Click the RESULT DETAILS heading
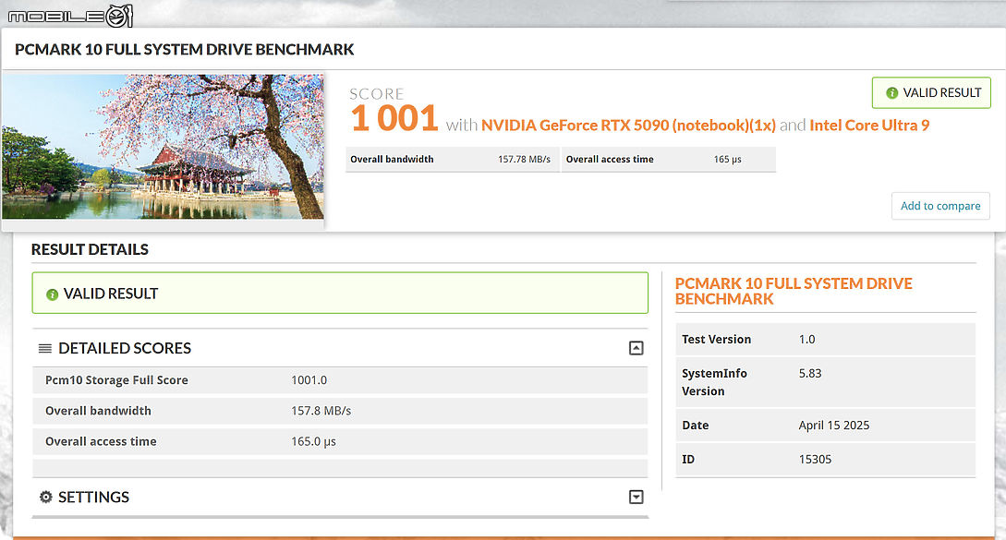The image size is (1006, 540). click(90, 249)
